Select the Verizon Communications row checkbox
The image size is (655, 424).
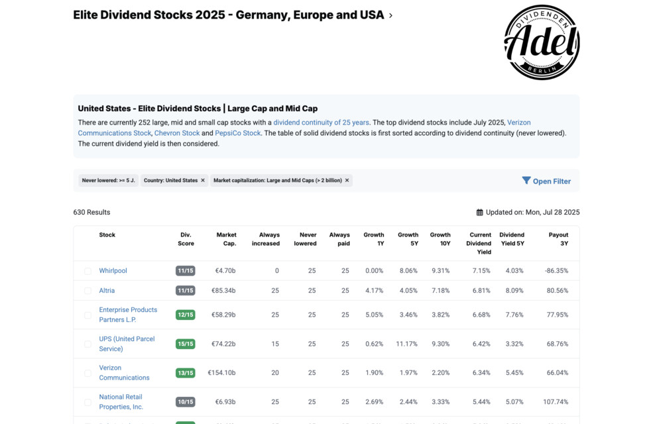tap(88, 372)
